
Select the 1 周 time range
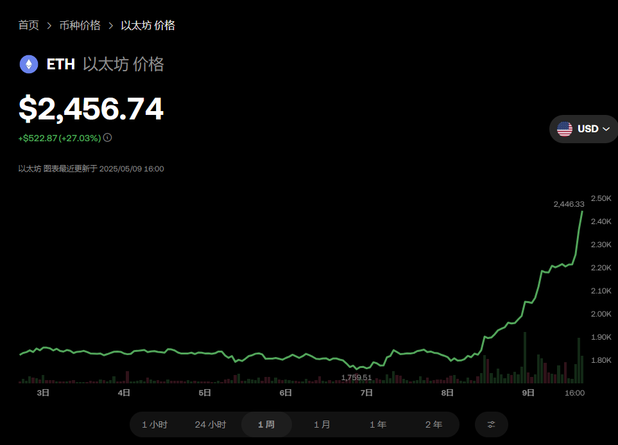[x=266, y=424]
